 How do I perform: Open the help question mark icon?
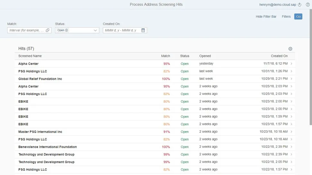coord(308,4)
